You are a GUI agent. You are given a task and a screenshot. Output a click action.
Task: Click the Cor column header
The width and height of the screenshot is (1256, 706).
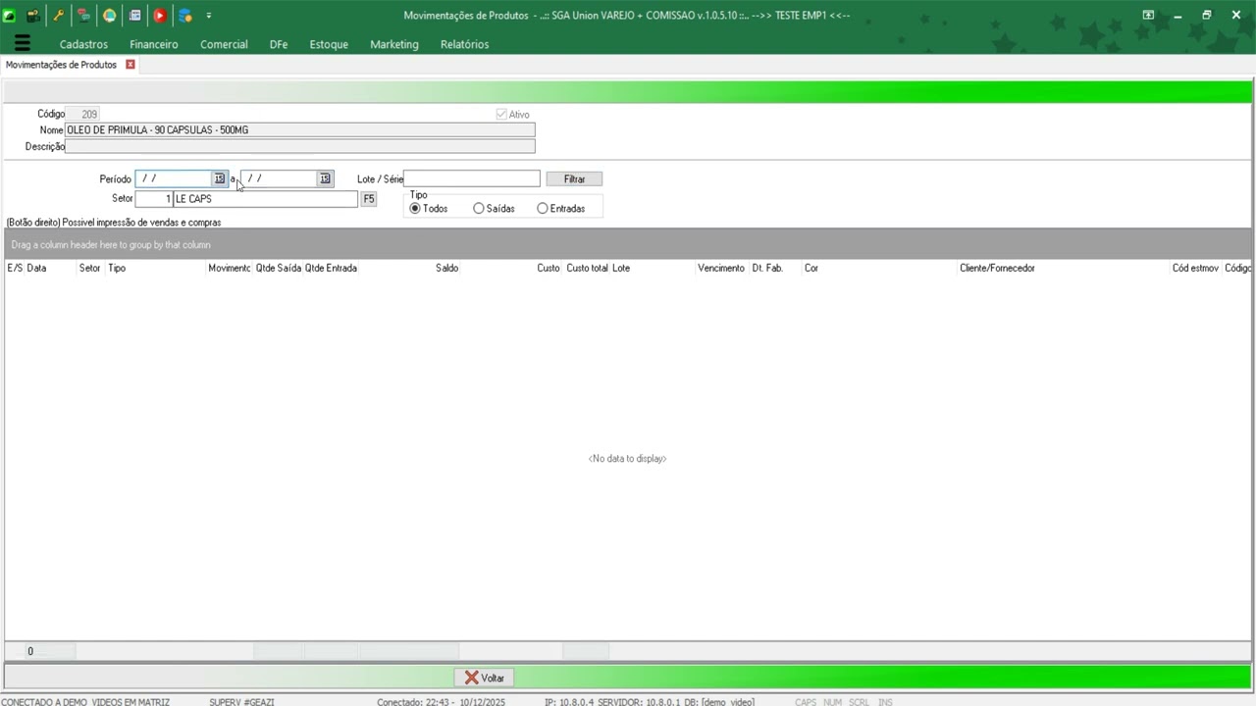click(x=879, y=268)
